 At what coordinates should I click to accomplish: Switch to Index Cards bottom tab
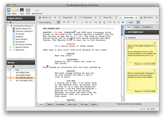[x=72, y=104]
